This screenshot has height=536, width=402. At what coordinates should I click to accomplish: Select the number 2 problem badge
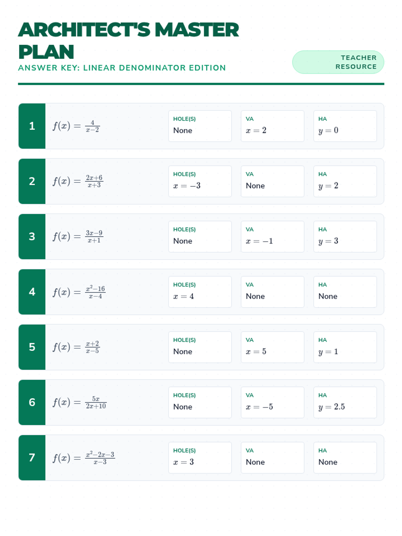(x=32, y=181)
